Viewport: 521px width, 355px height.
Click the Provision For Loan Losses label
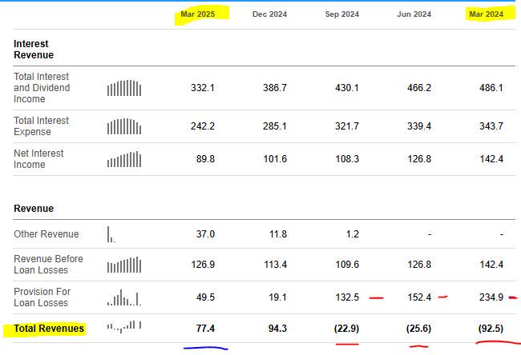(42, 297)
